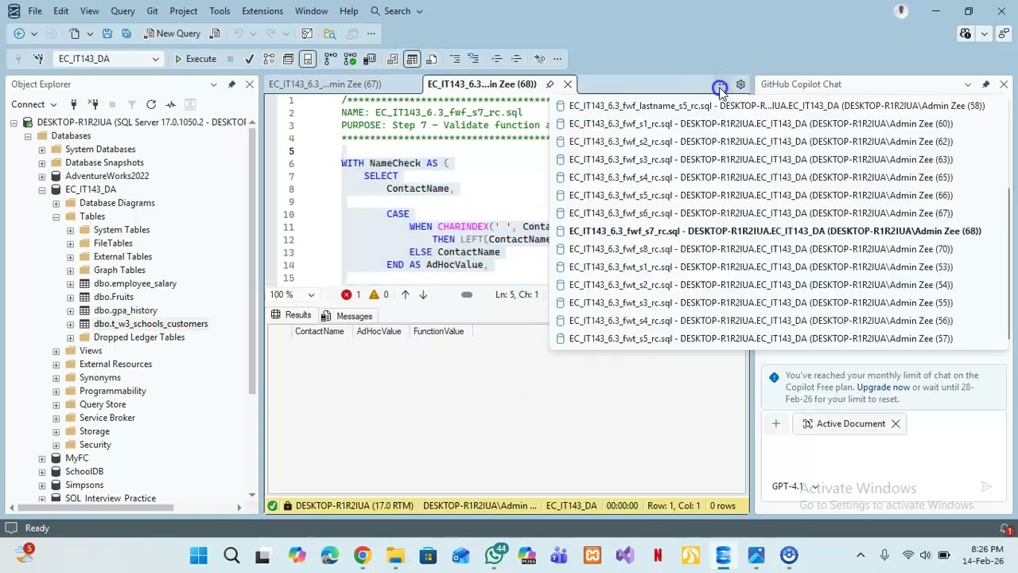Click the window options gear icon beside the tabs
Screen dimensions: 1018x573
point(740,84)
